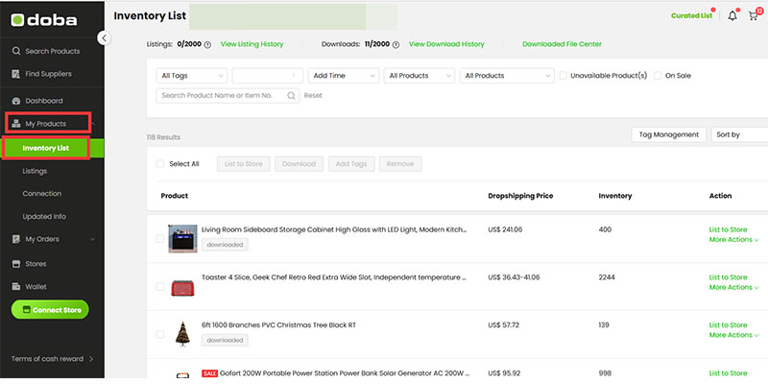Click the notification bell icon
This screenshot has height=384, width=768.
732,16
